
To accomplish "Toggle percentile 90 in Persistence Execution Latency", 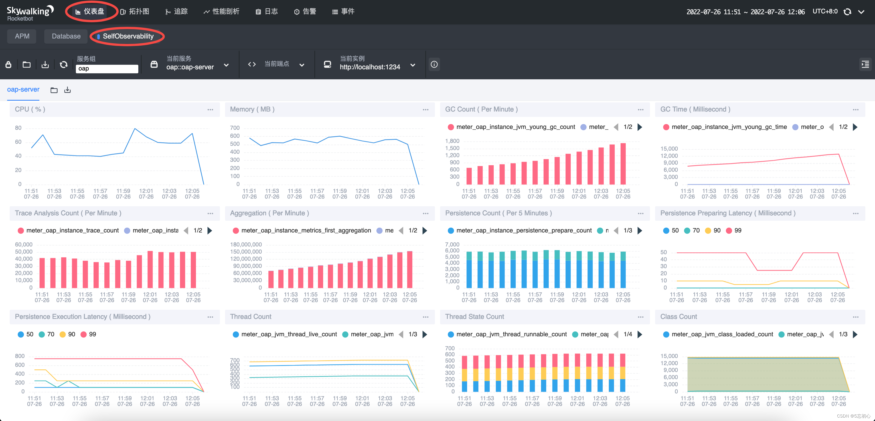I will point(67,334).
